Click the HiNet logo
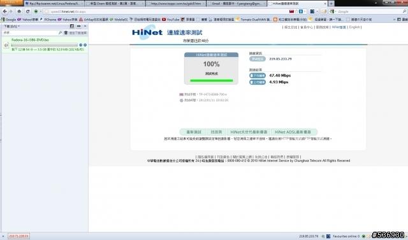The height and width of the screenshot is (240, 408). (147, 32)
